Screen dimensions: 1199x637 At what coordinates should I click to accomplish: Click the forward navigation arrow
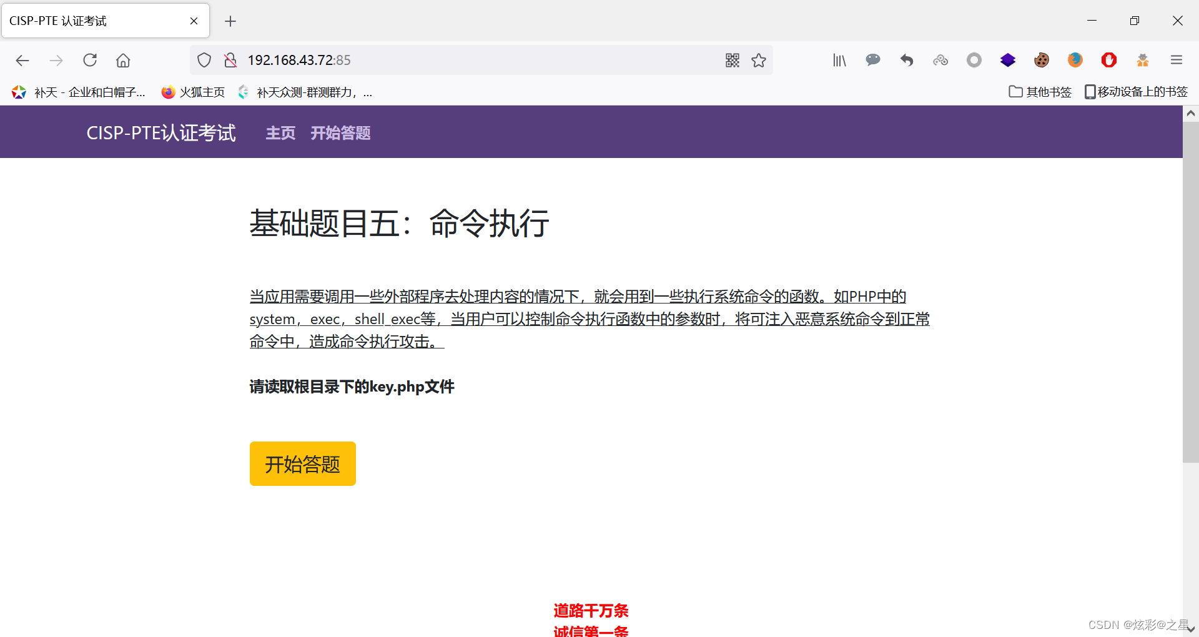point(56,60)
